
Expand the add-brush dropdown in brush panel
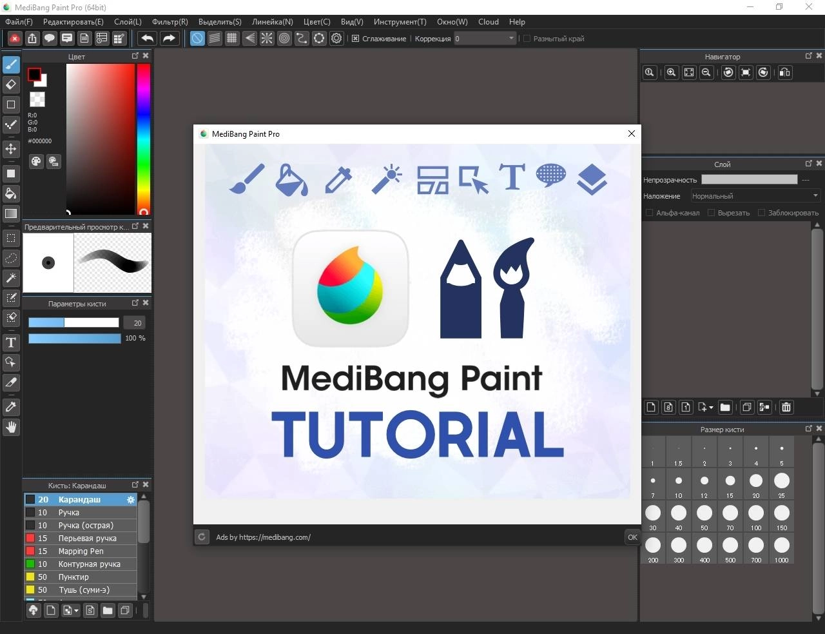(77, 610)
